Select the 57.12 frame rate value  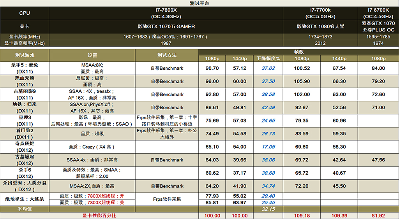point(240,68)
